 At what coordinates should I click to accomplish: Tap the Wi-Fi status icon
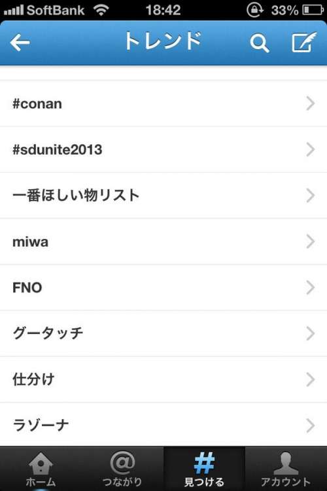[x=101, y=10]
